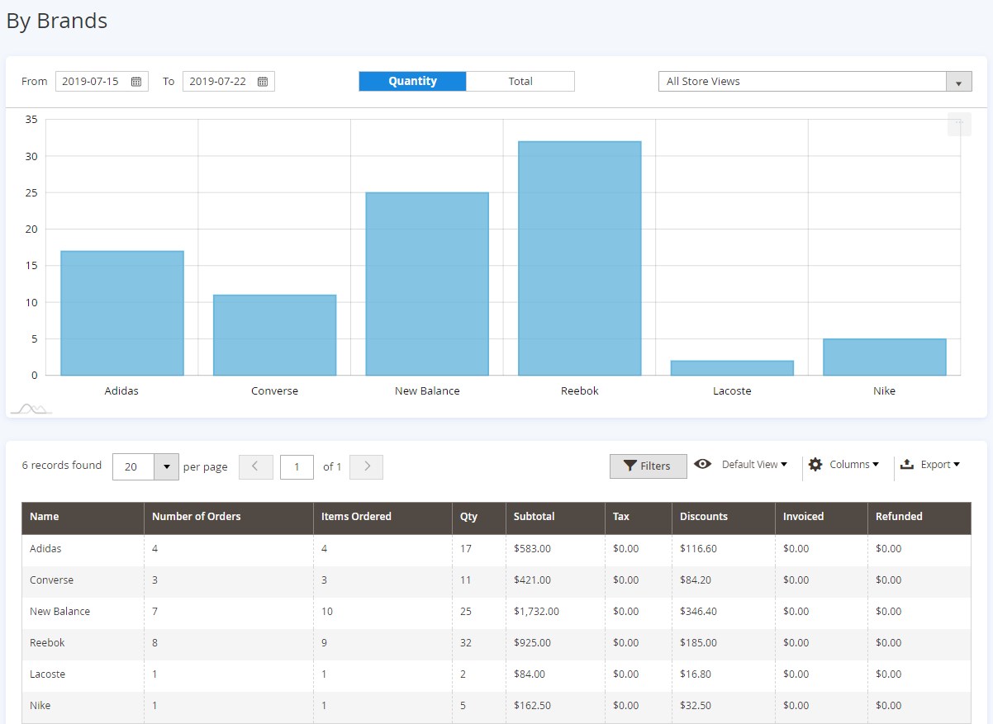Click the current page number input field
This screenshot has width=993, height=724.
(297, 466)
